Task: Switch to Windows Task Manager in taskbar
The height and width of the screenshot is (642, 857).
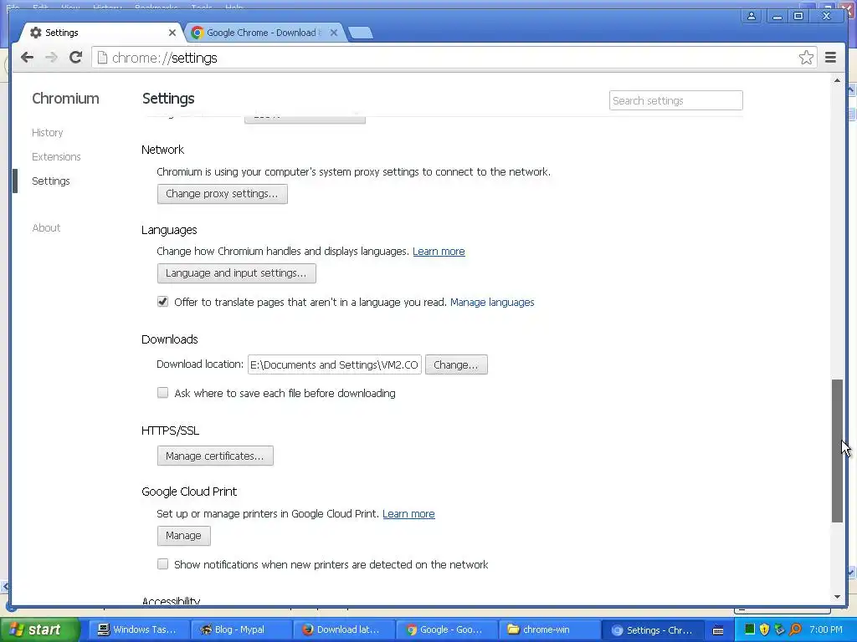Action: pos(138,629)
